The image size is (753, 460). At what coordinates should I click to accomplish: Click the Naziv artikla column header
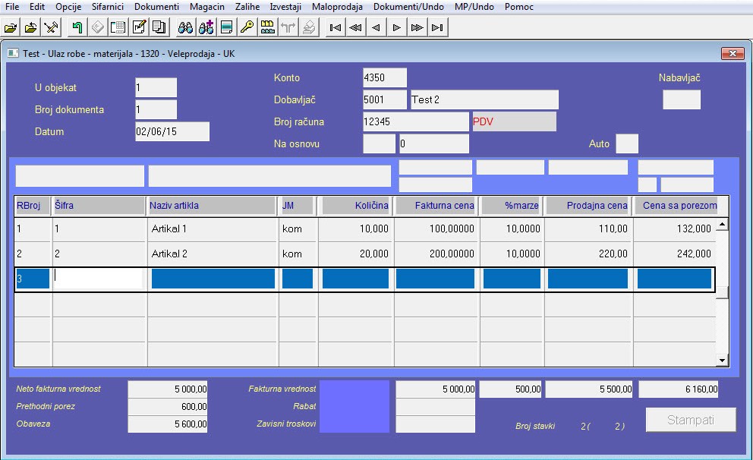coord(212,206)
